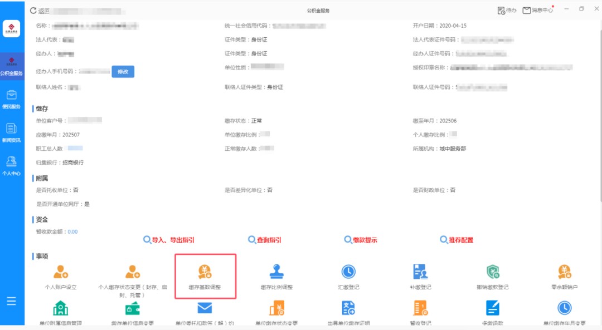602x330 pixels.
Task: Expand sidebar with hamburger menu icon
Action: click(12, 301)
